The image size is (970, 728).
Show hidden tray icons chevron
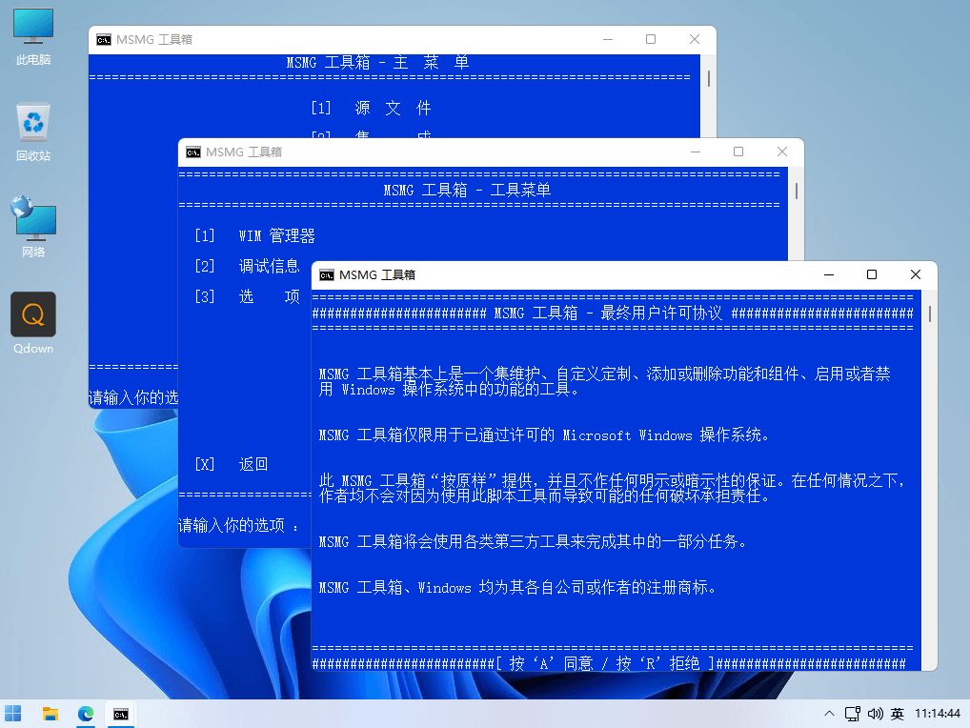(x=829, y=714)
